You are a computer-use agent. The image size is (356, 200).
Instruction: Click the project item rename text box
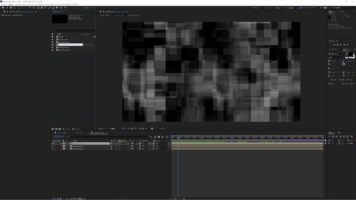[x=71, y=44]
